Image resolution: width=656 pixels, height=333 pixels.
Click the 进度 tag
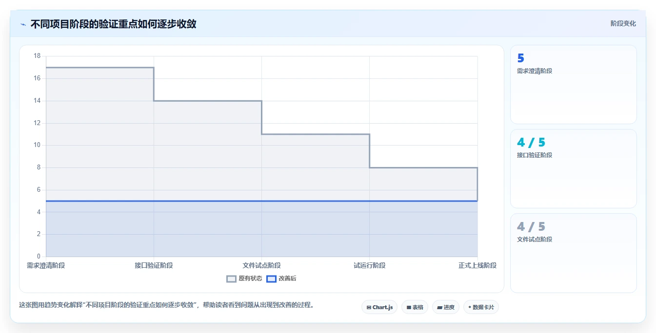tap(446, 307)
